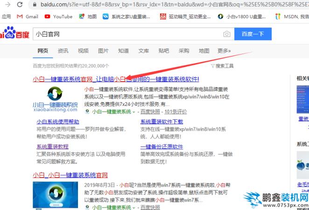Open the 地图 bookmark
309x210 pixels.
coord(88,16)
